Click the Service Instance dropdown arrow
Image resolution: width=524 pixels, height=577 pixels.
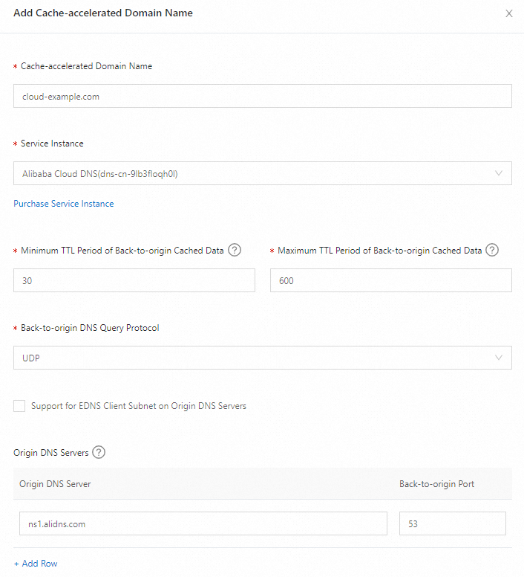click(x=499, y=173)
